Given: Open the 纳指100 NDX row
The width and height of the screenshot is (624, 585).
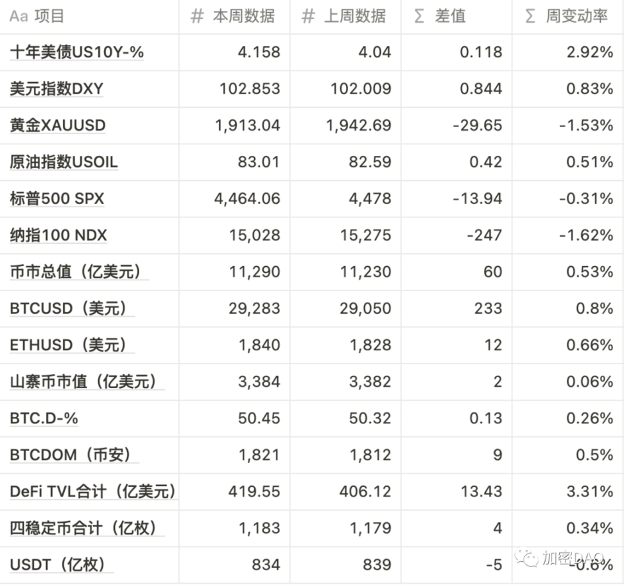Looking at the screenshot, I should pos(58,235).
